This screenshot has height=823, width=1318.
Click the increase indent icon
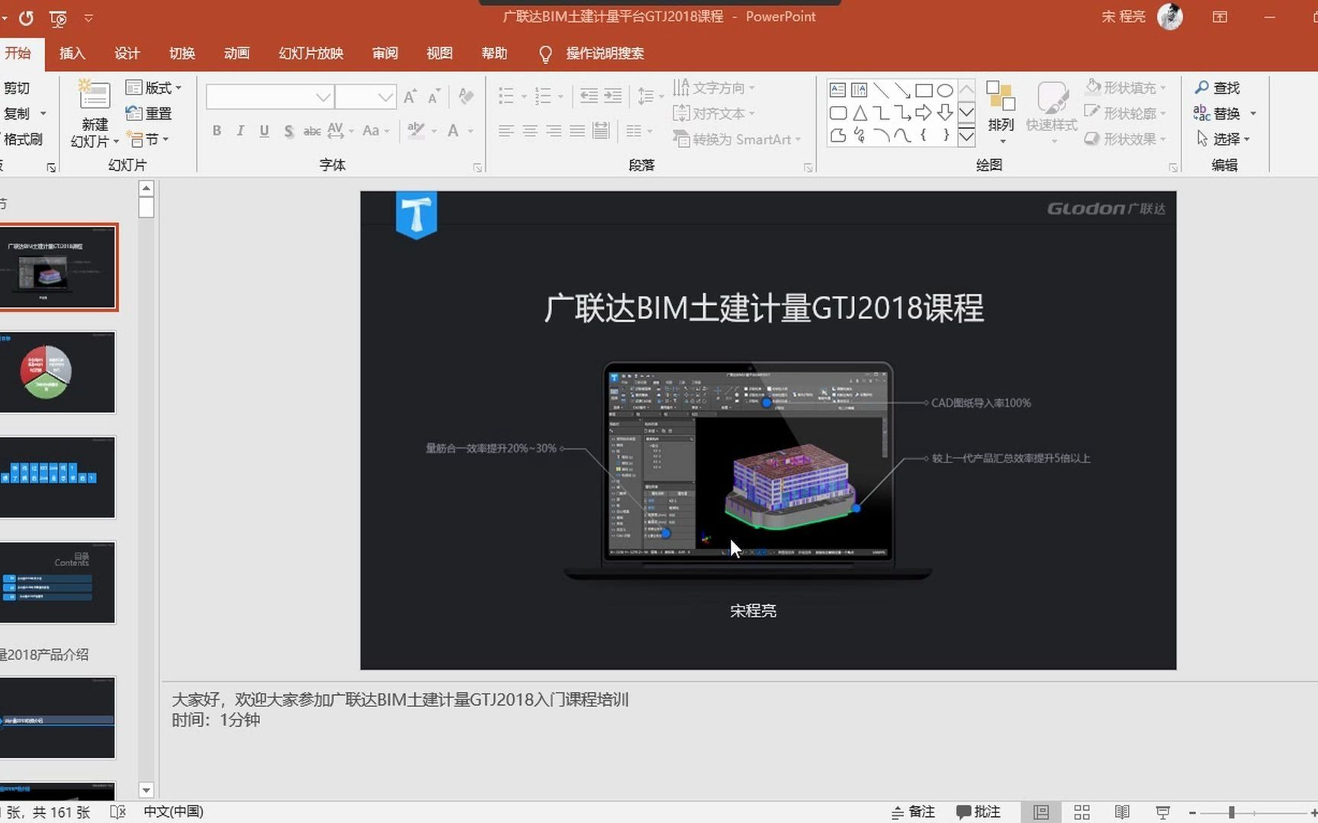(x=613, y=96)
